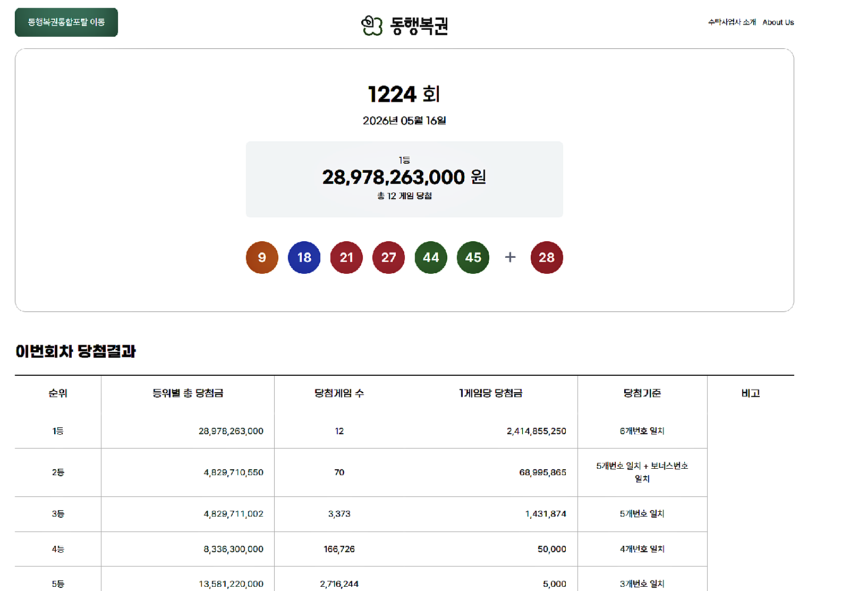The height and width of the screenshot is (591, 850).
Task: Select the red winning ball numbered 21
Action: click(346, 258)
